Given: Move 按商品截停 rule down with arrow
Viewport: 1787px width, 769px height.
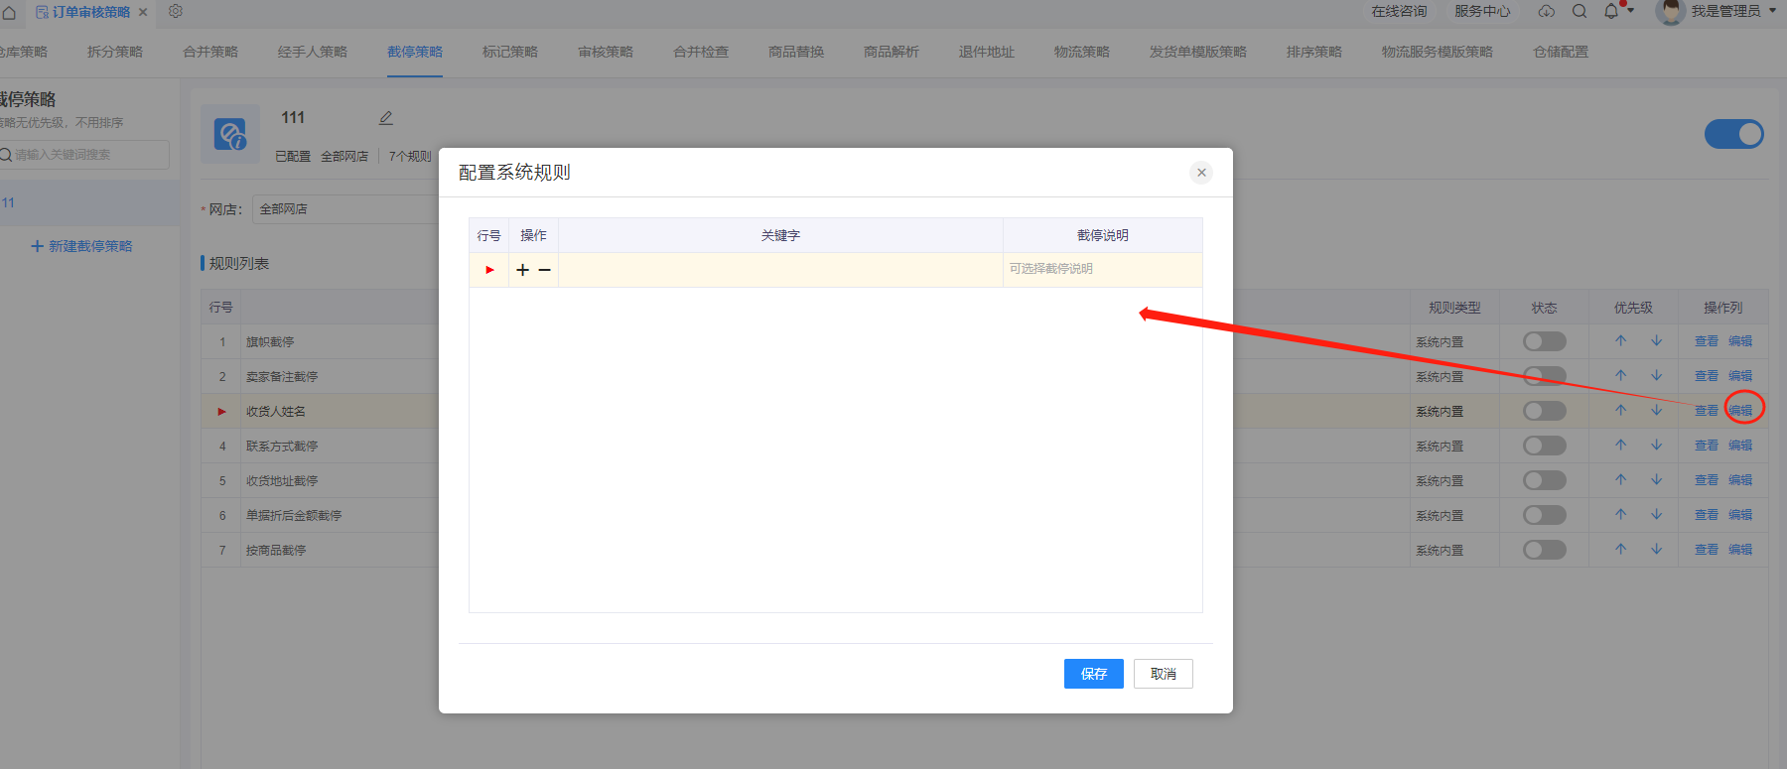Looking at the screenshot, I should coord(1657,549).
